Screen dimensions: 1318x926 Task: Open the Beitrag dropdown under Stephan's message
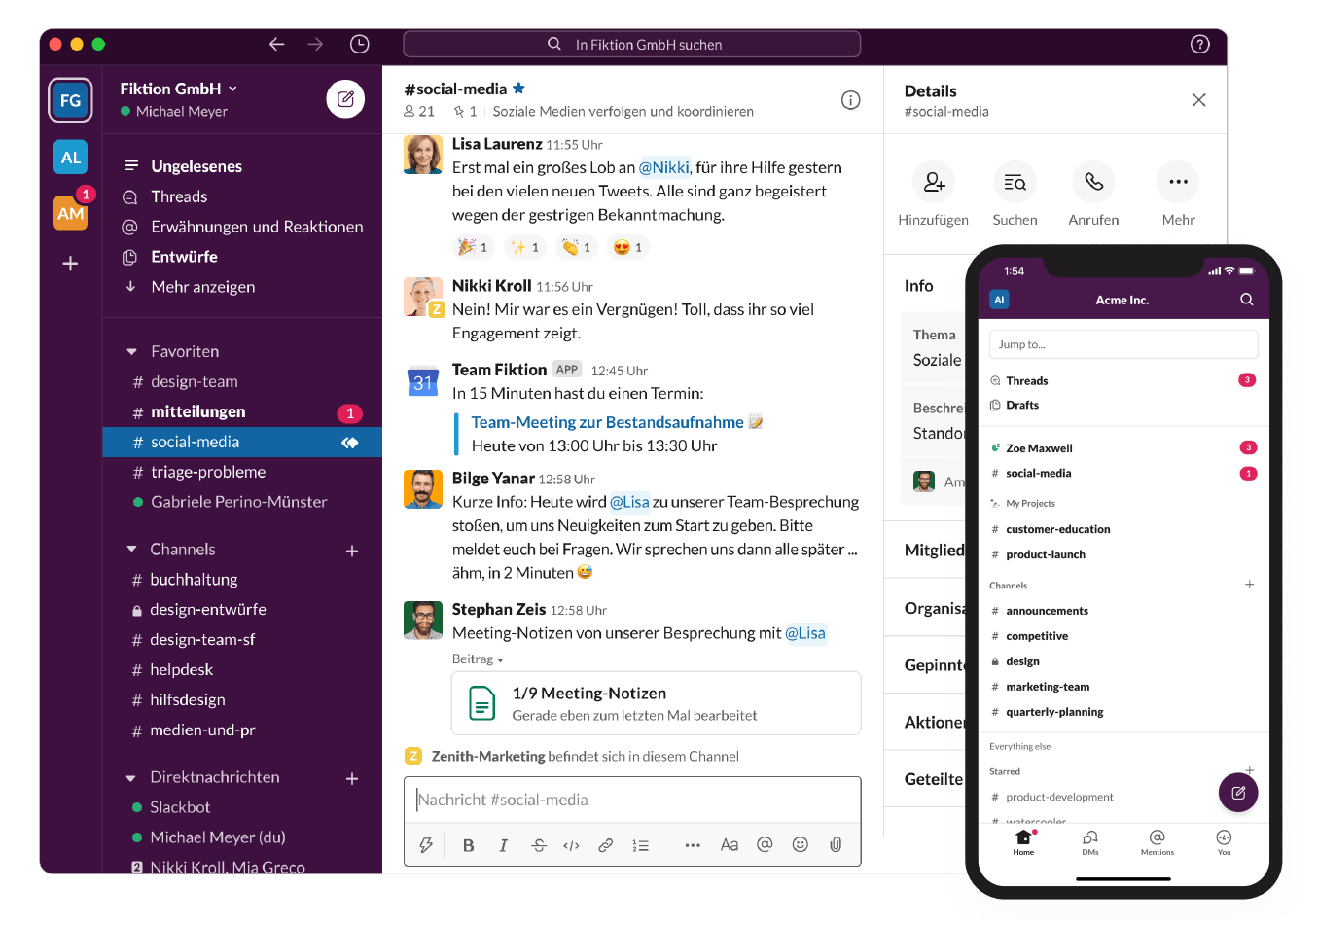pyautogui.click(x=477, y=659)
